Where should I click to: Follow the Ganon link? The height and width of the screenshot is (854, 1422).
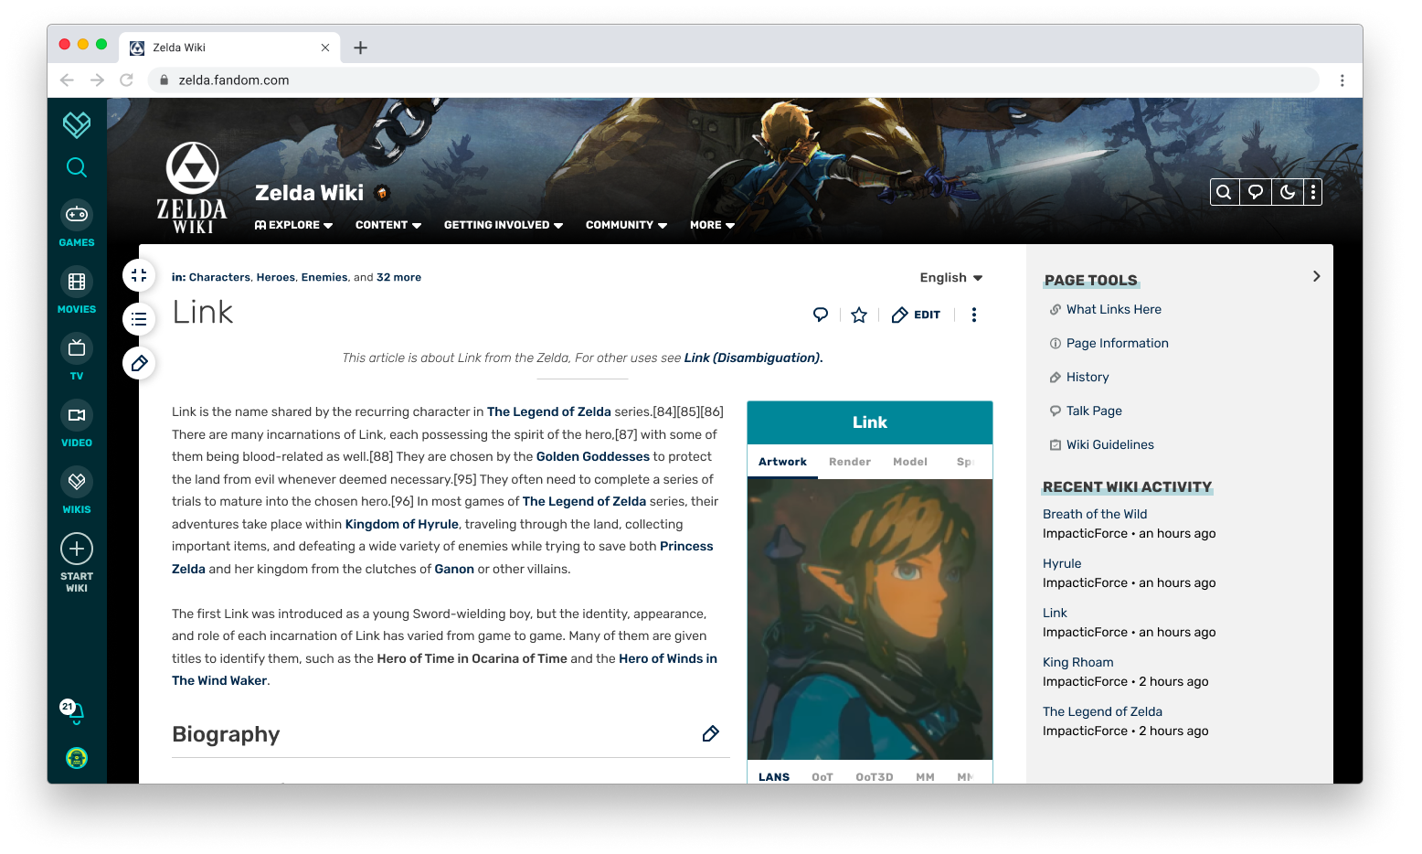click(x=454, y=570)
